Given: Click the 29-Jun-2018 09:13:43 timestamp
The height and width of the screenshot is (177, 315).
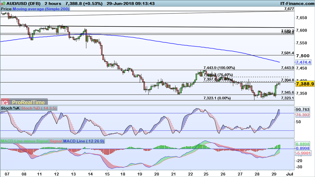Looking at the screenshot, I should pyautogui.click(x=131, y=3).
